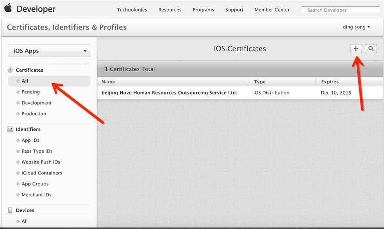Open the Support menu

point(234,10)
